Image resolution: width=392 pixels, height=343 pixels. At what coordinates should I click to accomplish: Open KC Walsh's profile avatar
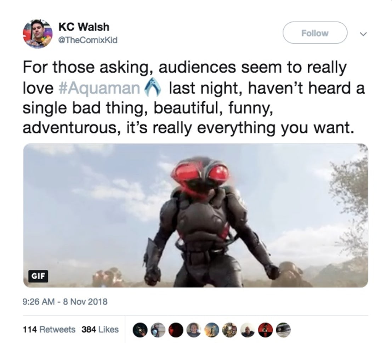38,34
